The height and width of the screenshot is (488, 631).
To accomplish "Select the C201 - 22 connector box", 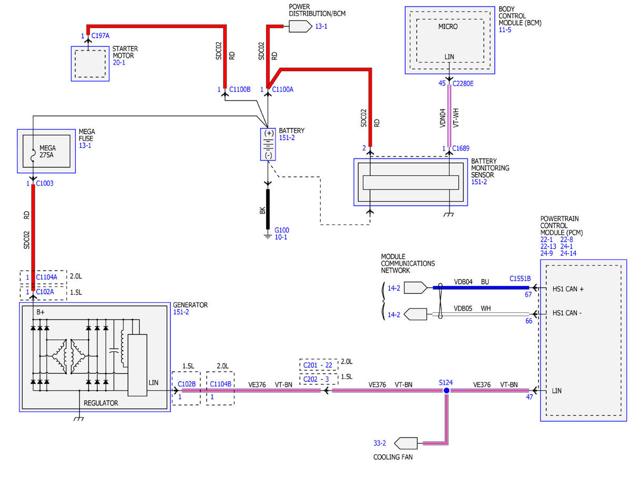I will (319, 365).
